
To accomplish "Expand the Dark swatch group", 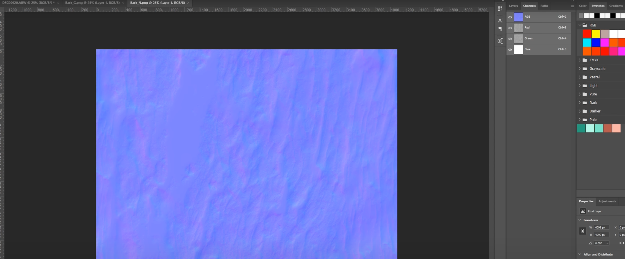I will point(580,103).
